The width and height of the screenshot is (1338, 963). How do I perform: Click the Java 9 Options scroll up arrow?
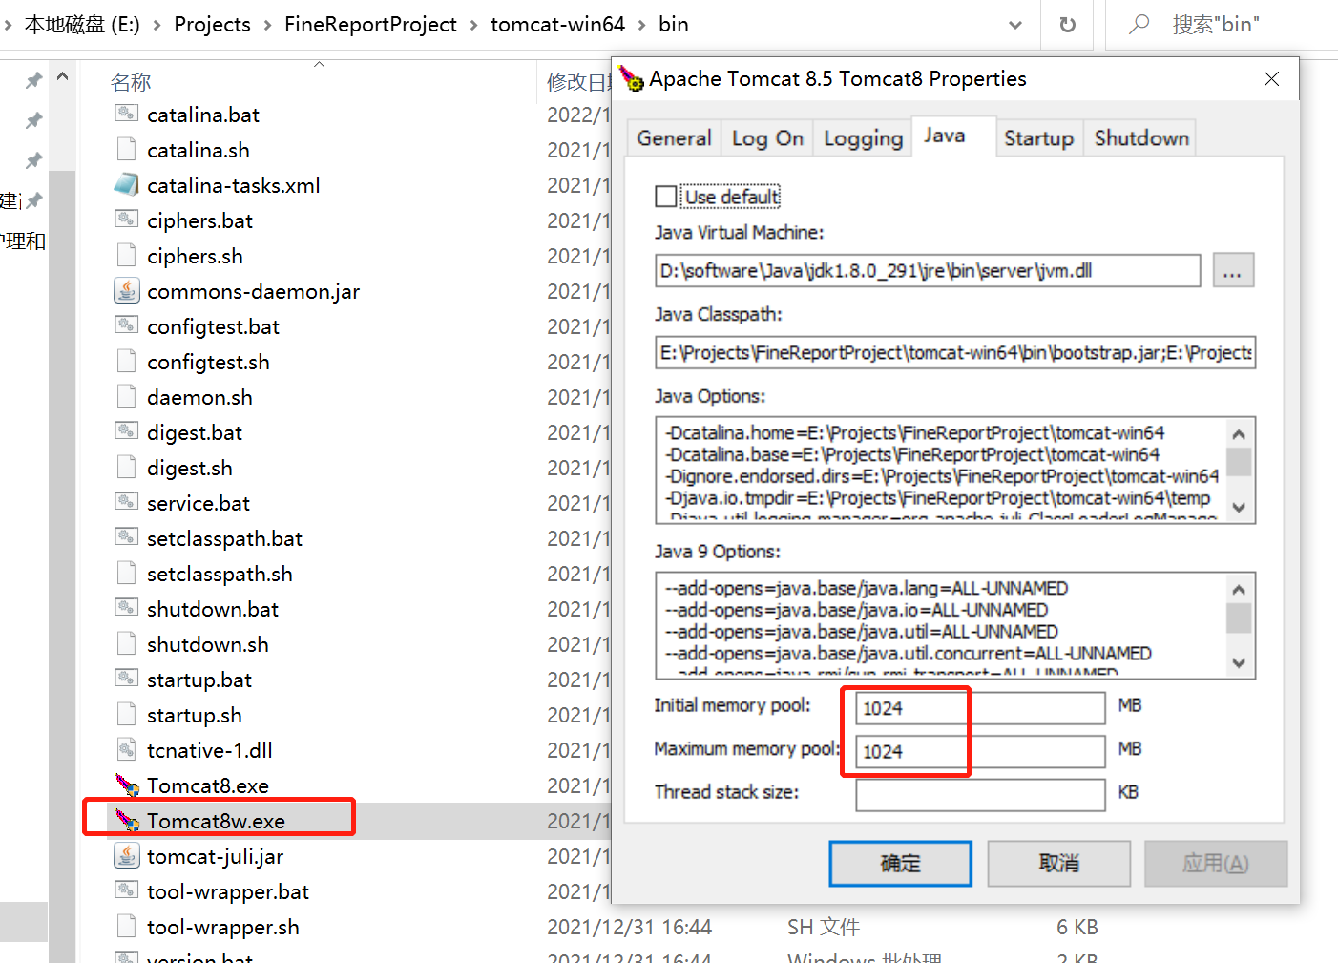click(x=1239, y=590)
